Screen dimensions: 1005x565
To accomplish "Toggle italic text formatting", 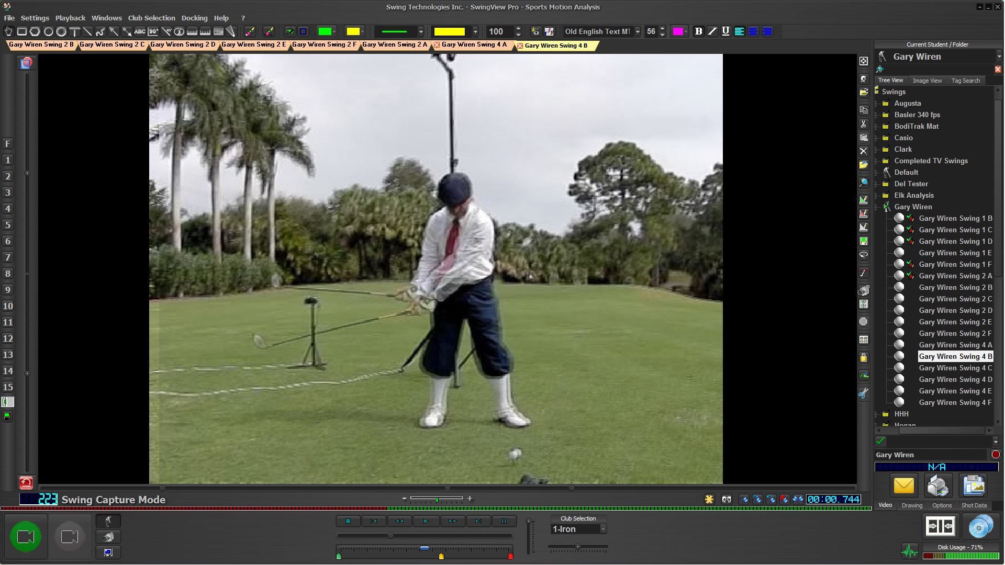I will tap(712, 31).
